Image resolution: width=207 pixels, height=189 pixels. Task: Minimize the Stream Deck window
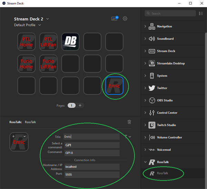click(179, 3)
